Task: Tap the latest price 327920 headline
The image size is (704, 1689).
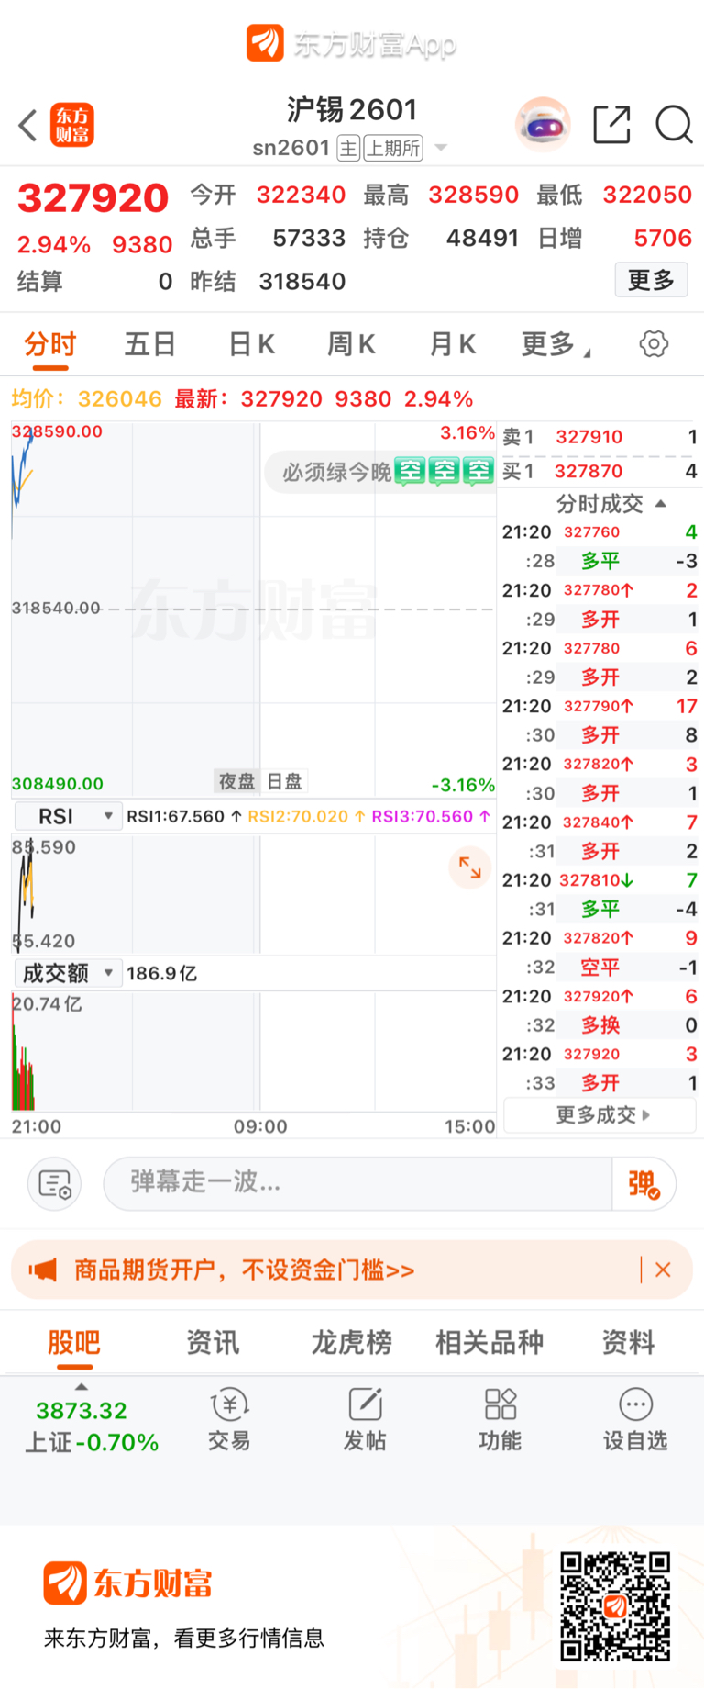Action: point(93,198)
